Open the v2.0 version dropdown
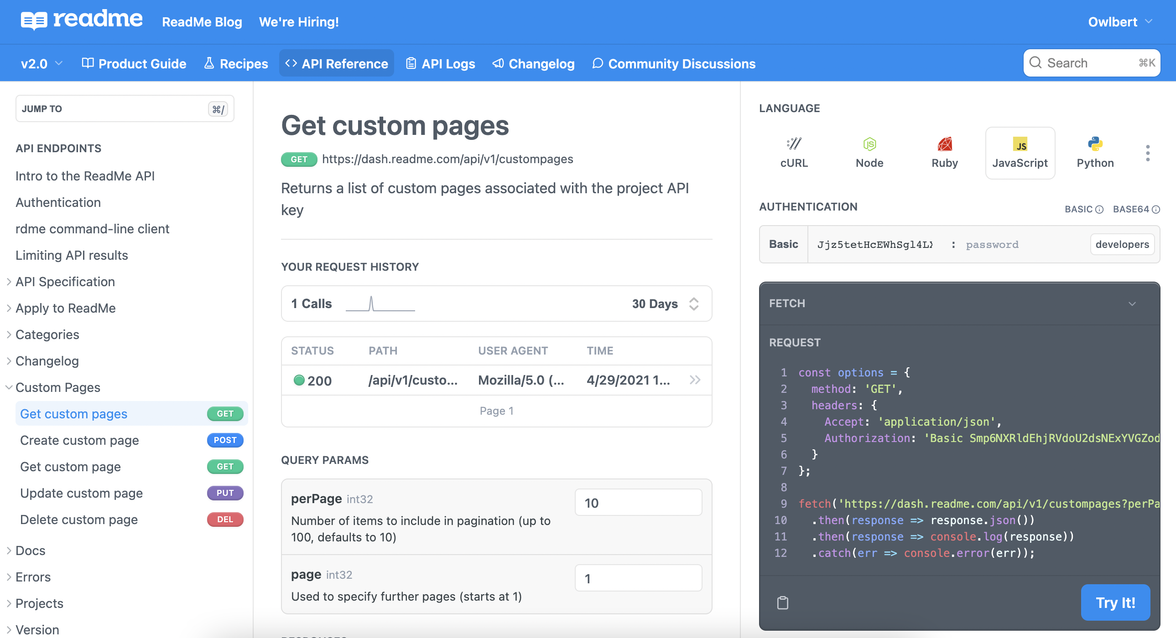Viewport: 1176px width, 638px height. pyautogui.click(x=42, y=63)
